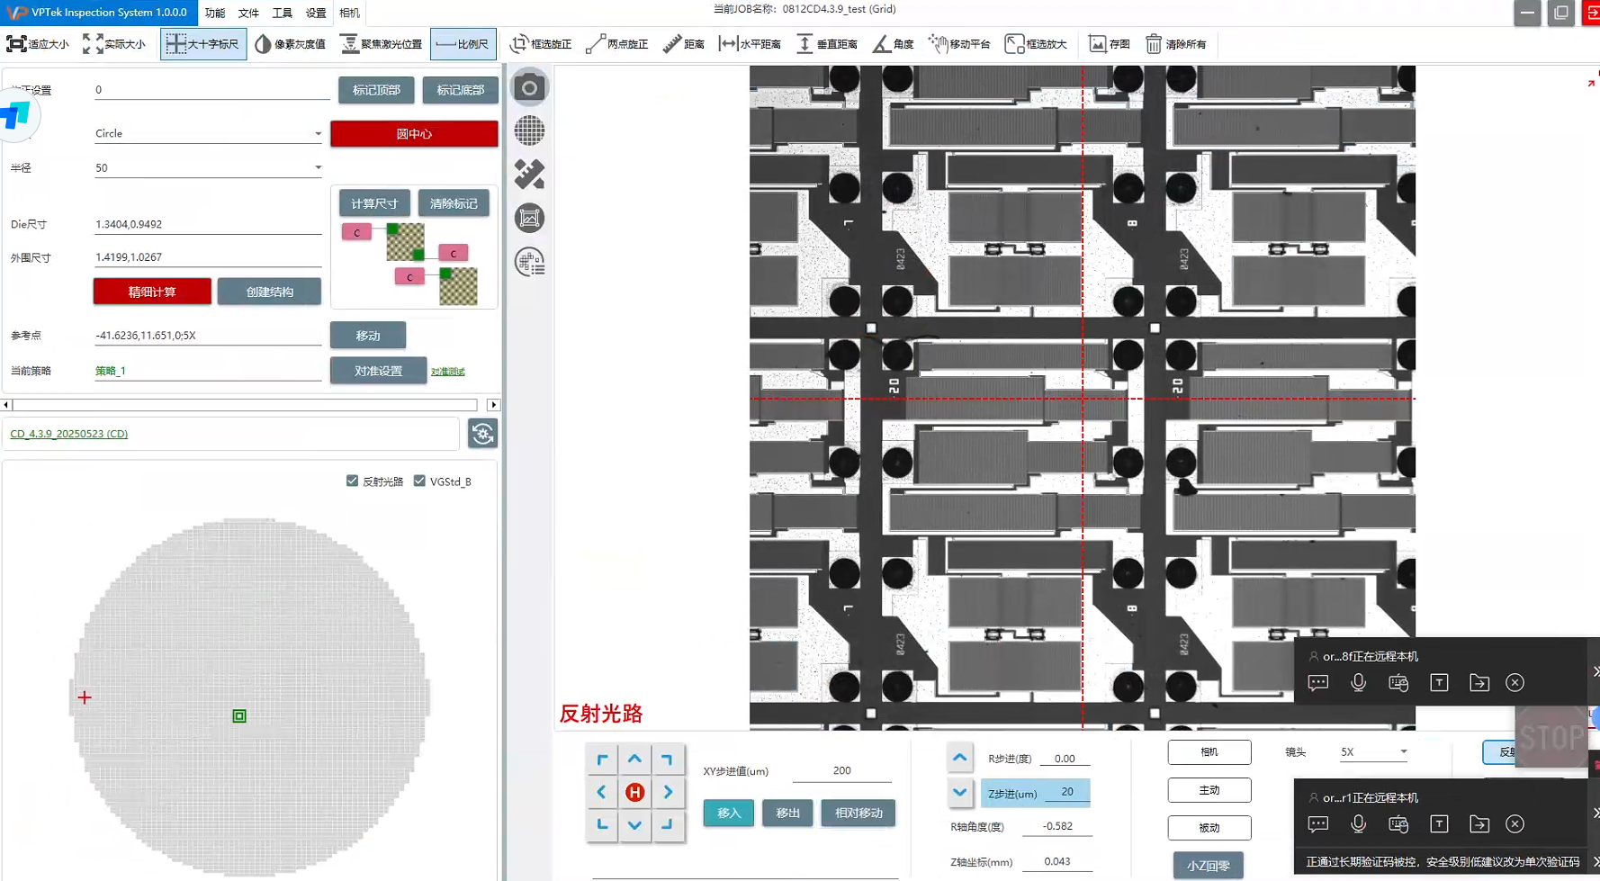
Task: Click the red 精细计算 button
Action: pyautogui.click(x=152, y=292)
